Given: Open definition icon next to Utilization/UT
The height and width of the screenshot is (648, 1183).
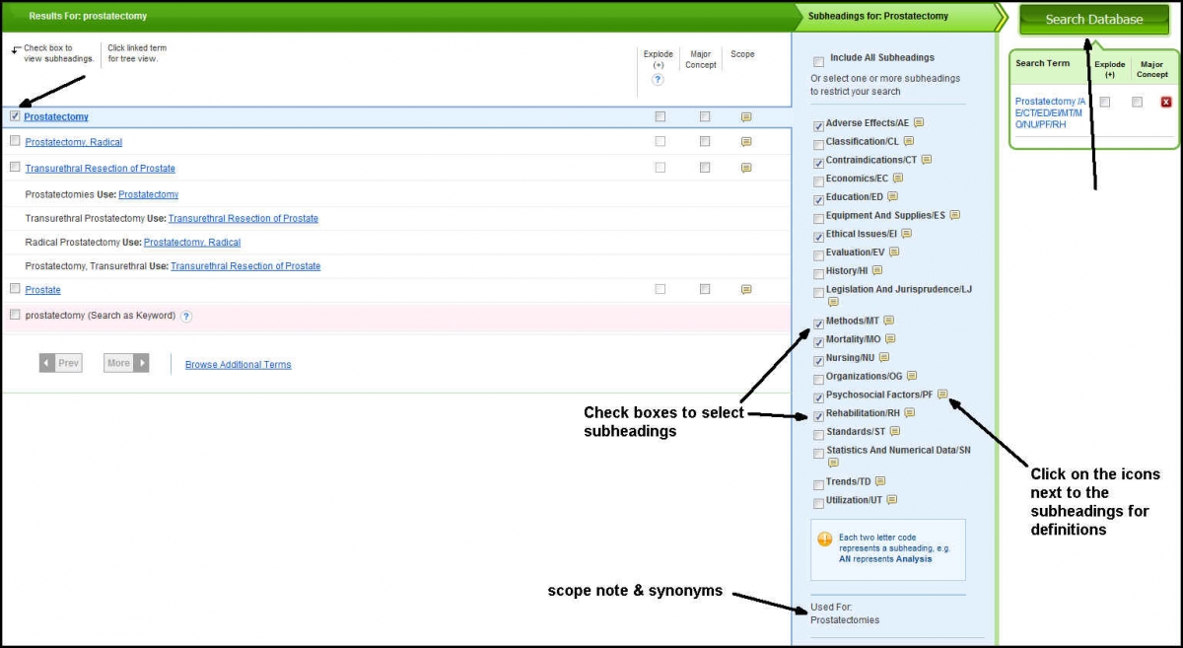Looking at the screenshot, I should point(891,500).
